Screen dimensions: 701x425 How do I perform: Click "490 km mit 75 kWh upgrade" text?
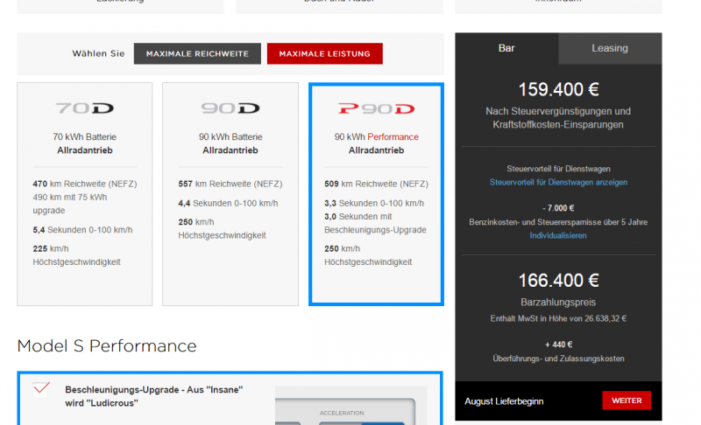pos(70,204)
